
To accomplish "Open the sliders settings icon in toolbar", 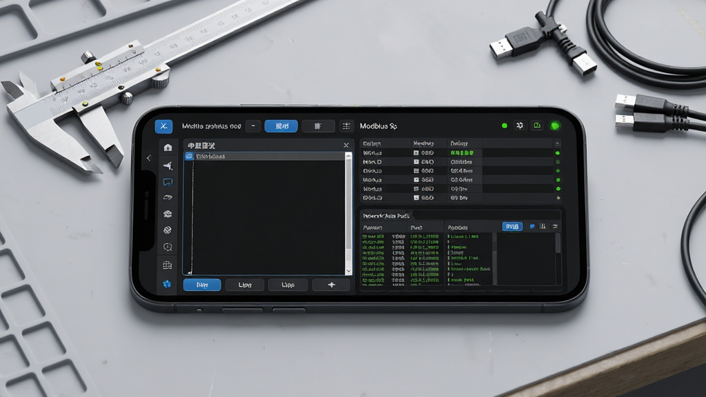I will (x=346, y=126).
